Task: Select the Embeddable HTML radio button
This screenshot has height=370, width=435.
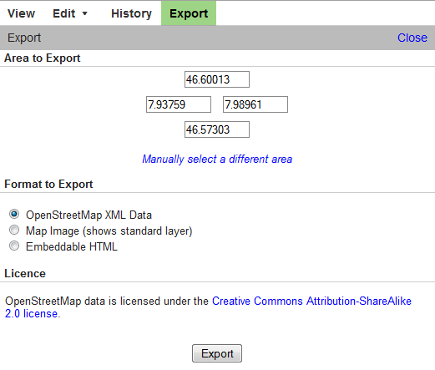Action: (x=14, y=246)
